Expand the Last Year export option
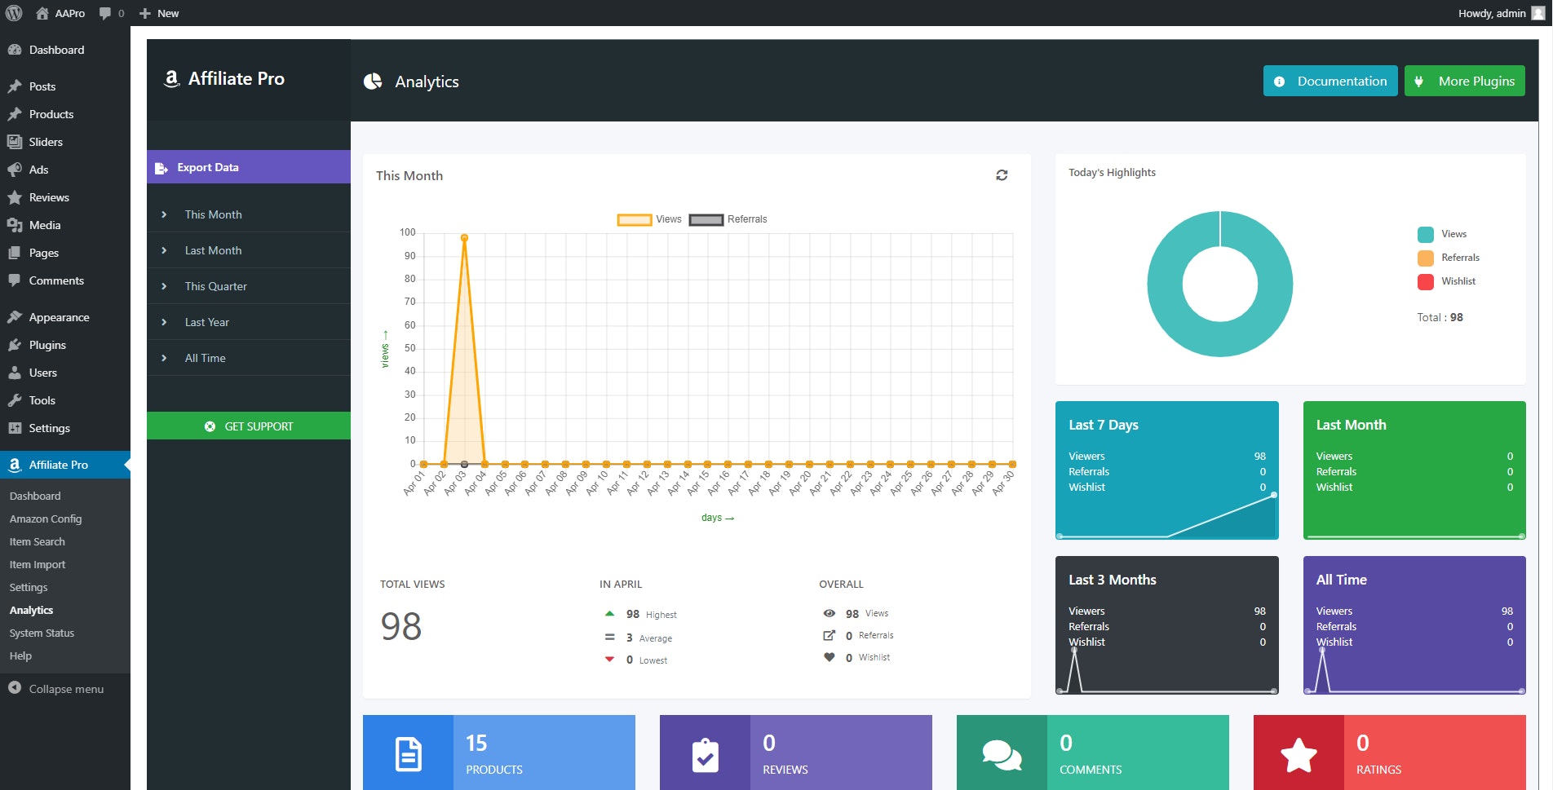 click(x=207, y=321)
